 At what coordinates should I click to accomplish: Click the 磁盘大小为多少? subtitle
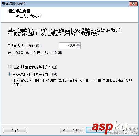pos(29,16)
